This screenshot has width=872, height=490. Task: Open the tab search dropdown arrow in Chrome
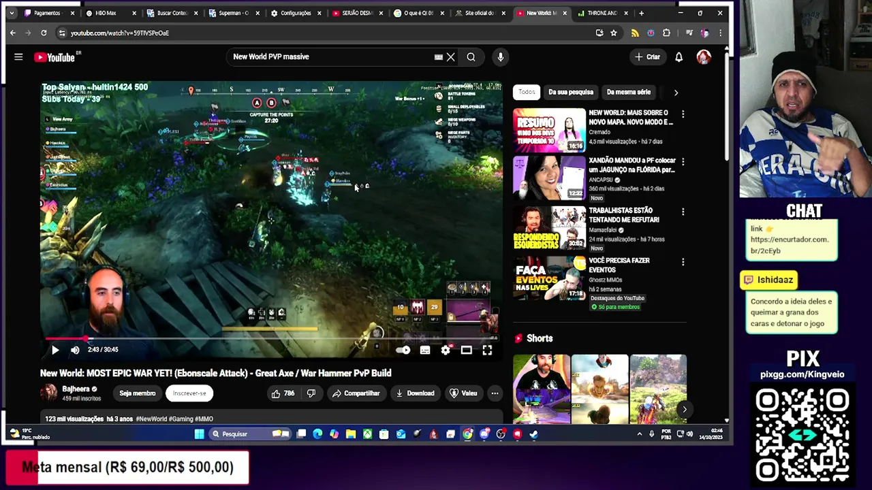click(x=12, y=13)
